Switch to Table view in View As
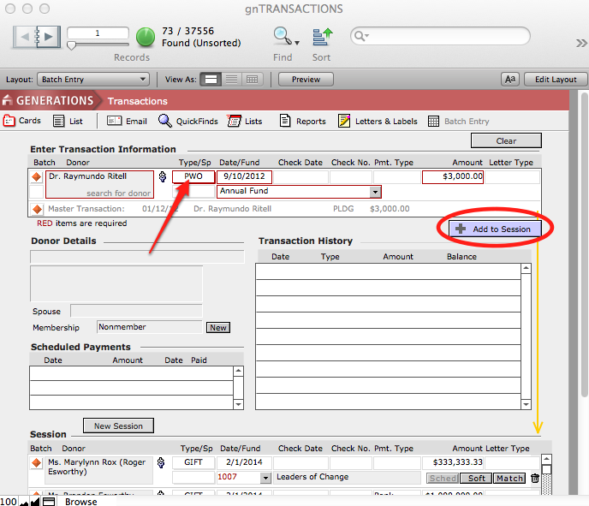Image resolution: width=589 pixels, height=506 pixels. point(252,80)
